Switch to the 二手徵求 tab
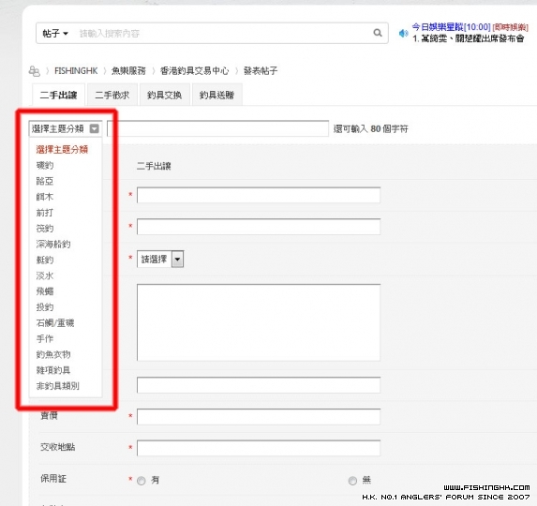 (x=112, y=95)
